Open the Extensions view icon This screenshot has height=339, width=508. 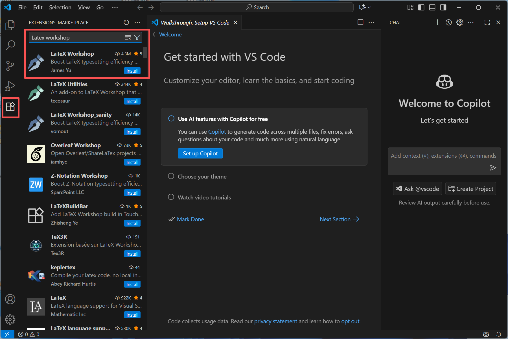(x=10, y=107)
